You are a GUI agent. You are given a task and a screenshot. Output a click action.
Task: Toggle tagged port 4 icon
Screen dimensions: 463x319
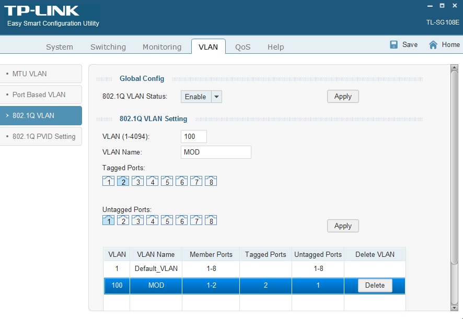[153, 181]
